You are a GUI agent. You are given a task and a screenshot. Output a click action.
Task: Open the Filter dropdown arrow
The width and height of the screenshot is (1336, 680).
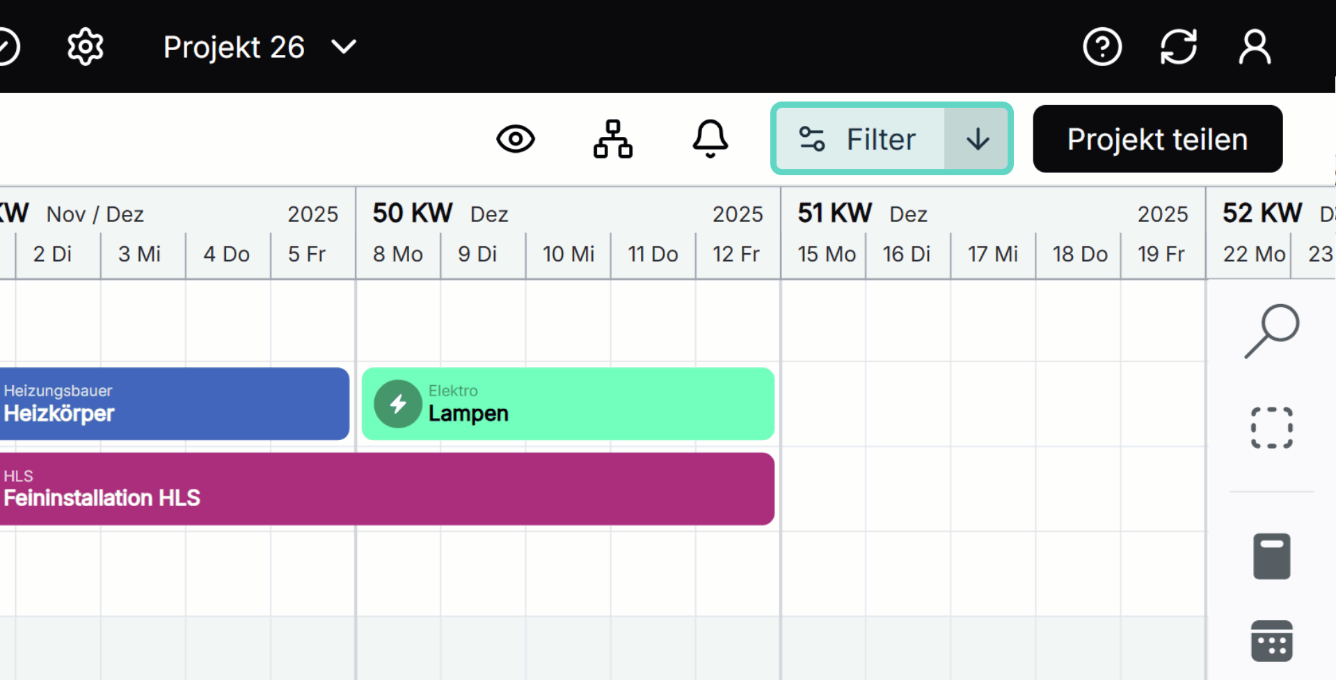[x=978, y=138]
